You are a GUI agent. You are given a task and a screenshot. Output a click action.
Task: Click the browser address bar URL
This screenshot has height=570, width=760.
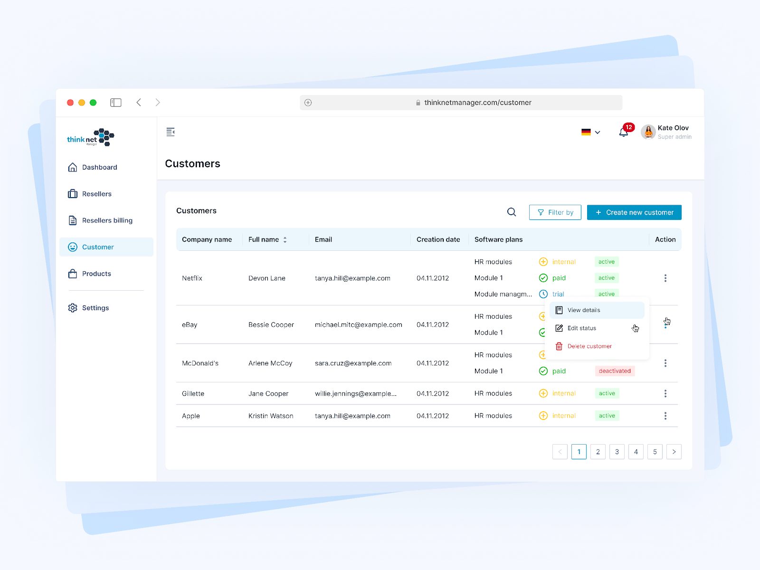pyautogui.click(x=477, y=102)
